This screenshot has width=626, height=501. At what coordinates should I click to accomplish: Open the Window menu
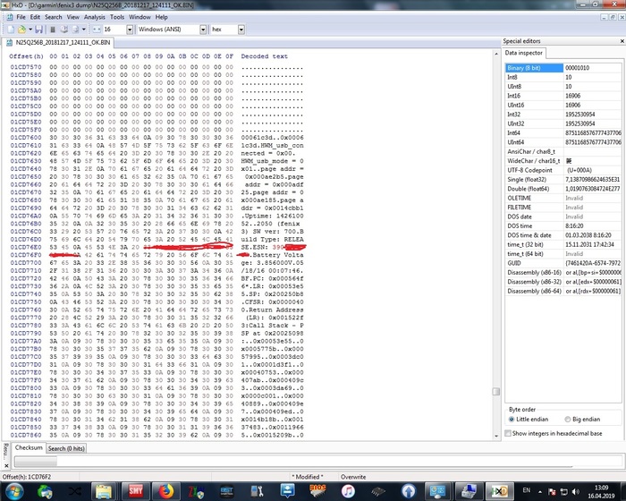point(140,17)
